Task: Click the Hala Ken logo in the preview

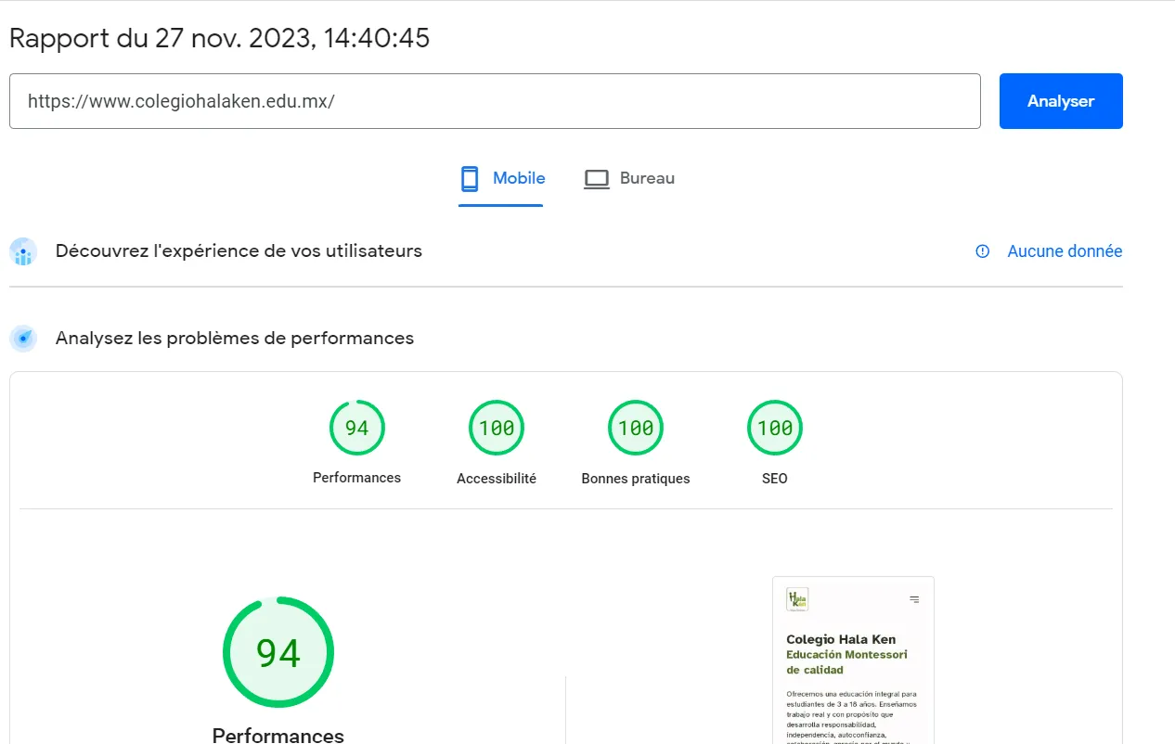Action: [x=796, y=599]
